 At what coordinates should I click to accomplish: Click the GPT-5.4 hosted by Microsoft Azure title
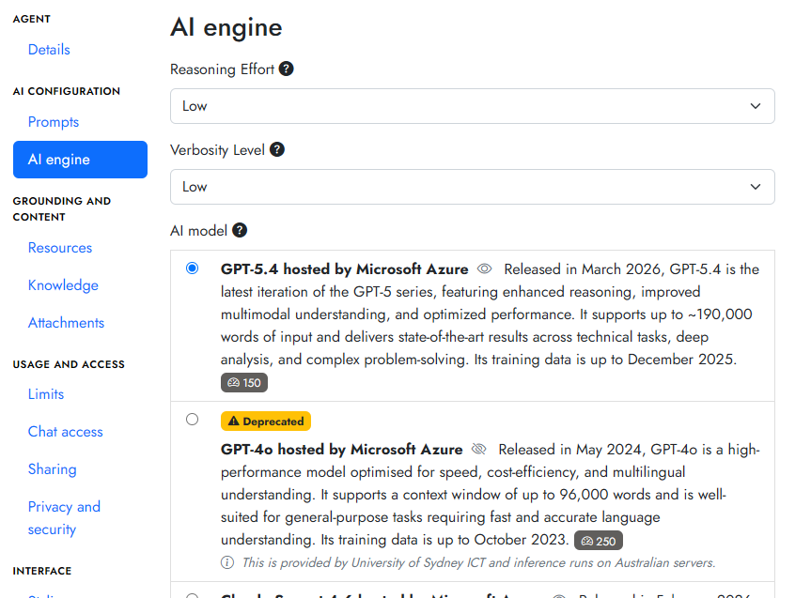344,268
